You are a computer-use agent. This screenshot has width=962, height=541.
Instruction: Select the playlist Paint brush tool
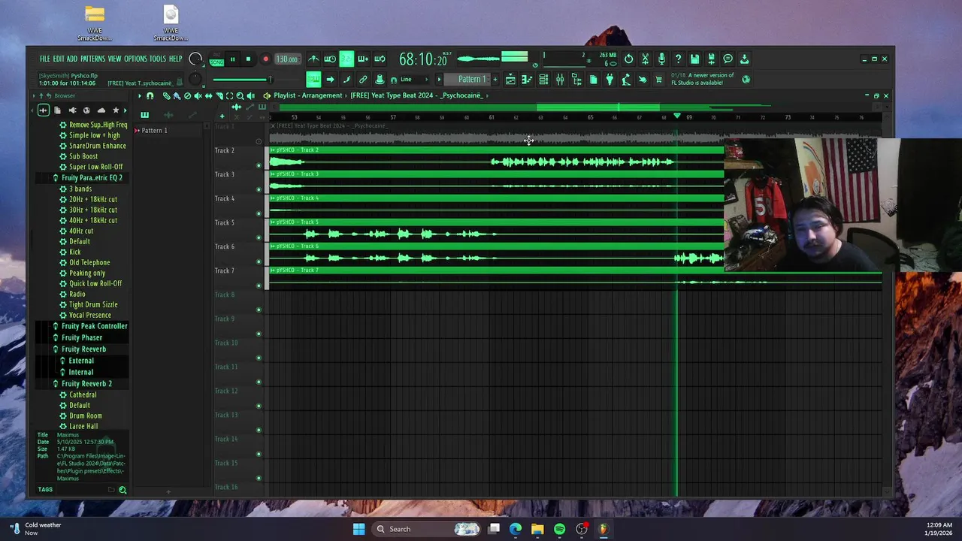pos(177,96)
